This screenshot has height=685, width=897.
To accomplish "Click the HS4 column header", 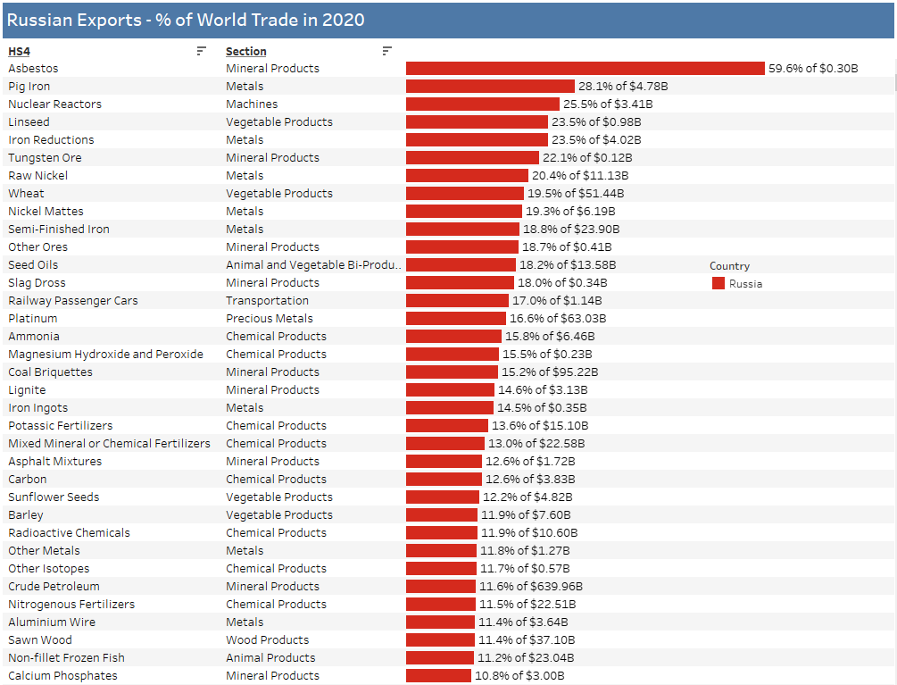I will tap(19, 52).
